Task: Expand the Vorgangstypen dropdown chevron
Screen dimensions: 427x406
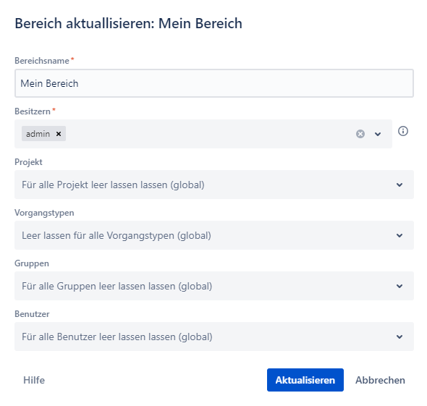Action: click(399, 235)
